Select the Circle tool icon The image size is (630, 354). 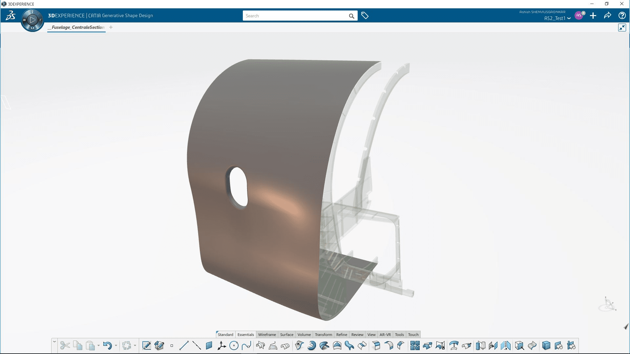coord(234,345)
